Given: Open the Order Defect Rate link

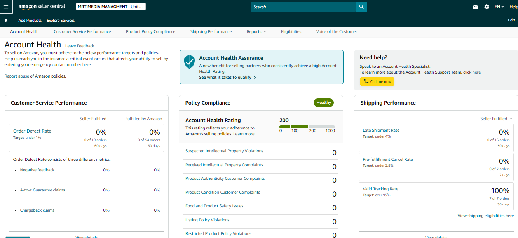Looking at the screenshot, I should [x=32, y=131].
